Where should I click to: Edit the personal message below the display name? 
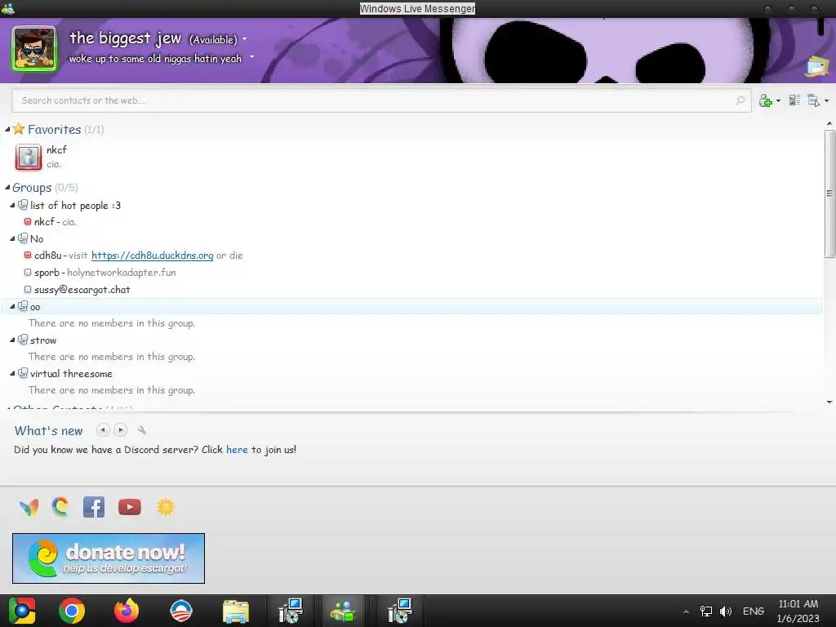click(155, 59)
